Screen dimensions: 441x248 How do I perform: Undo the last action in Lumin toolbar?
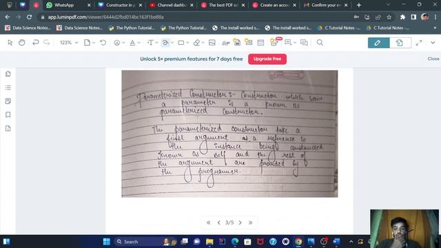(x=35, y=43)
